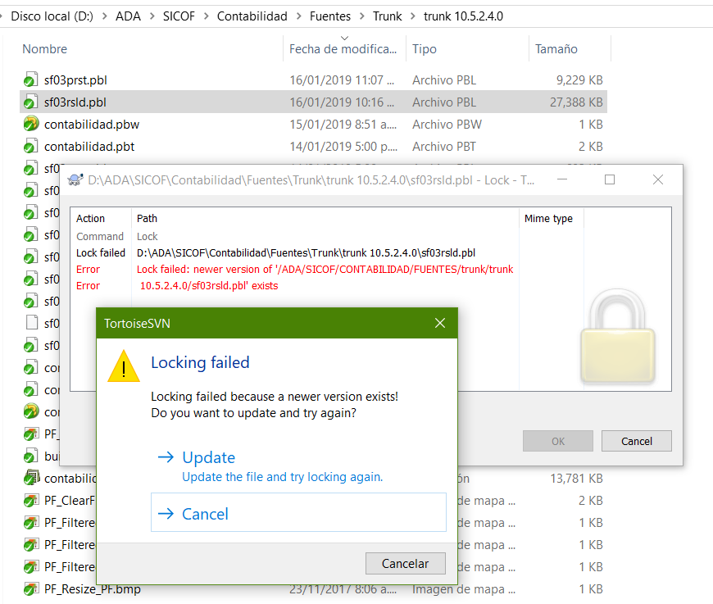
Task: Choose Update to retry locking the file
Action: tap(208, 457)
